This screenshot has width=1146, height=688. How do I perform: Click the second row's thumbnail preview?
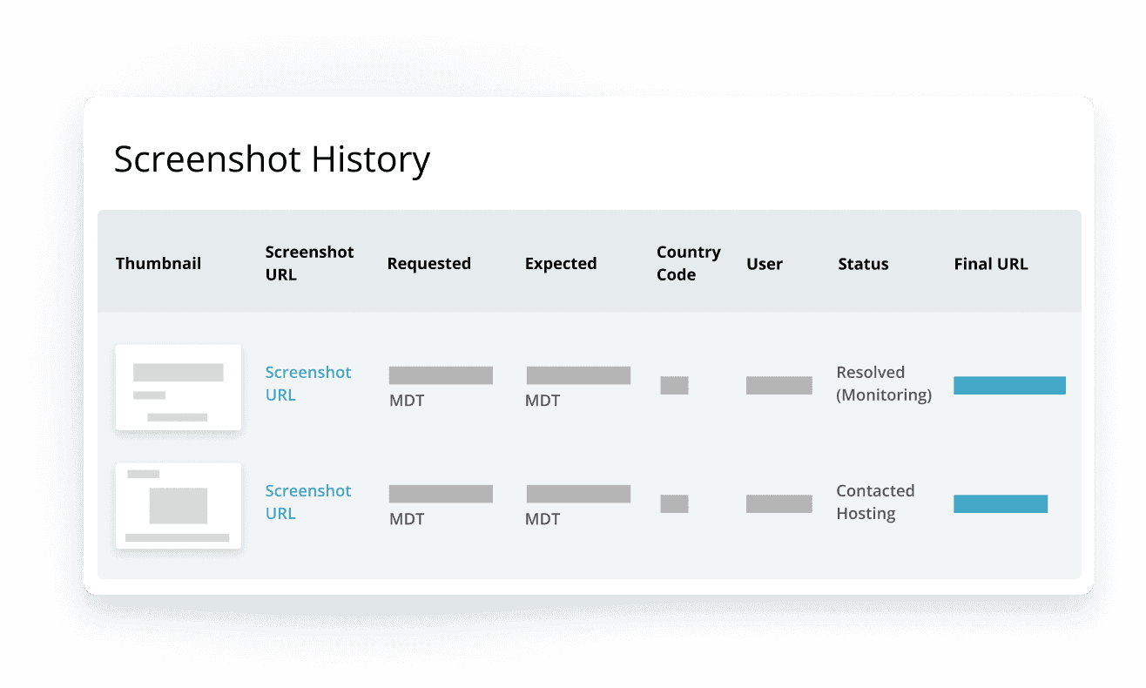tap(178, 505)
